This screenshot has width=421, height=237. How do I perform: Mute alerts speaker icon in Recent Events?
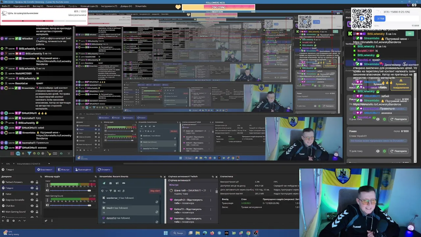(119, 191)
